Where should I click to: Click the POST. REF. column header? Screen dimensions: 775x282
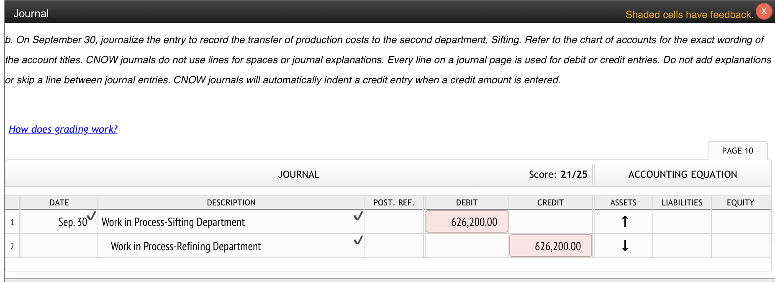pos(394,203)
